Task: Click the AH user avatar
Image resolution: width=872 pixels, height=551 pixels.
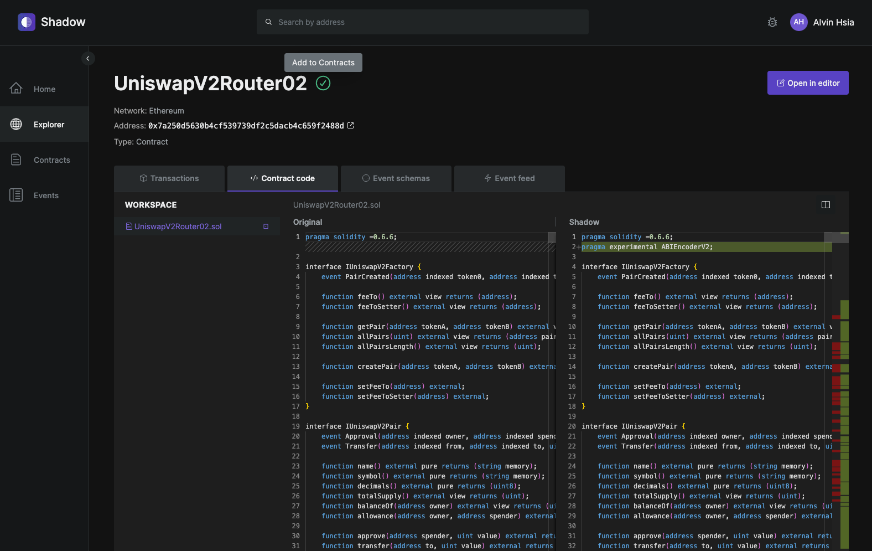Action: [x=798, y=22]
